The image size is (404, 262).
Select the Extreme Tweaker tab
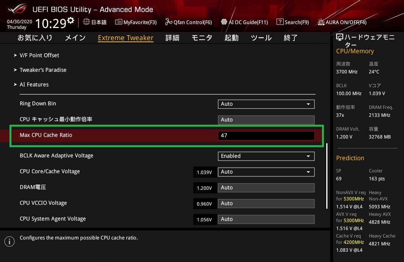(x=125, y=38)
